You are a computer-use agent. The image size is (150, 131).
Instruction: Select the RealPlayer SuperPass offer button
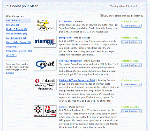pos(131,65)
